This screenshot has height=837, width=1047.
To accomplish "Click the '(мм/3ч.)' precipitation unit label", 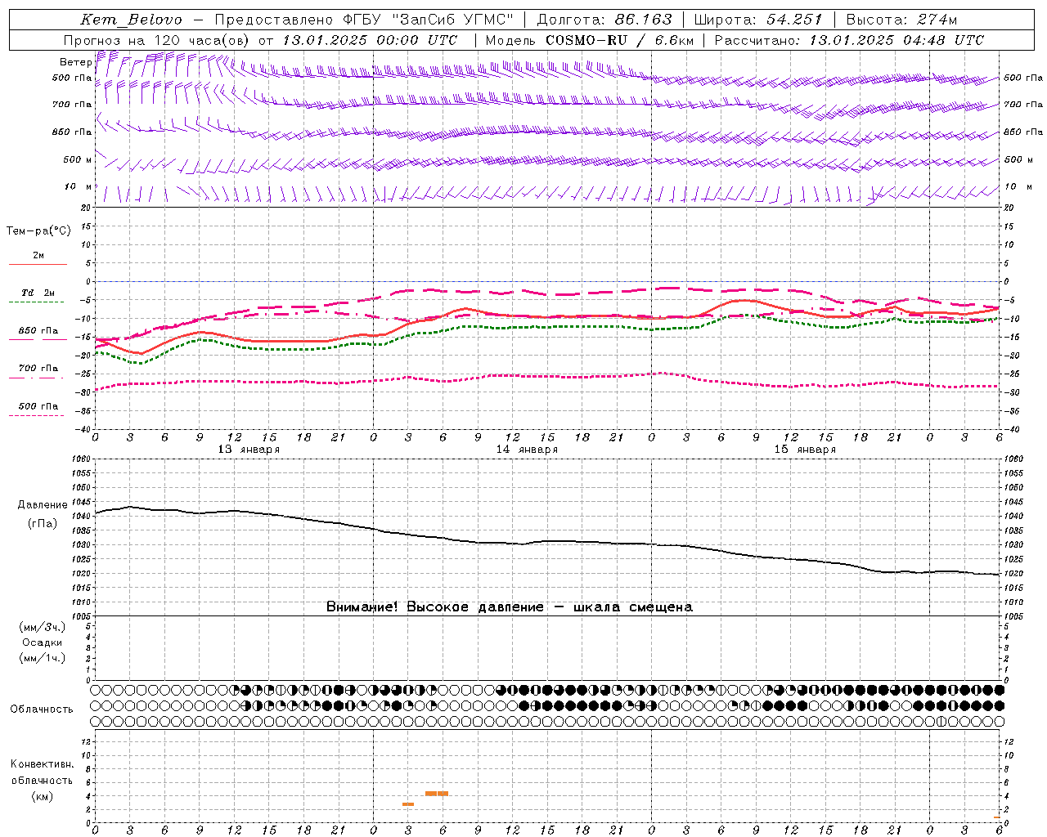I will 43,627.
